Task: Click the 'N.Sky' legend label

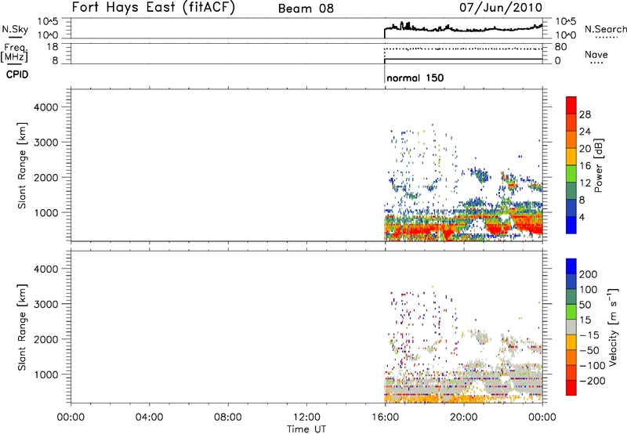Action: coord(15,29)
